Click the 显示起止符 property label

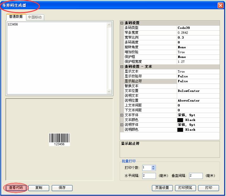[133, 81]
